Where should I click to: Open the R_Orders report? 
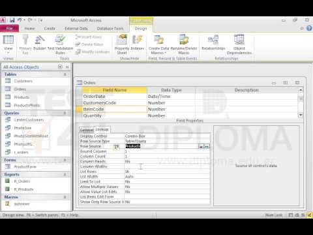22,181
